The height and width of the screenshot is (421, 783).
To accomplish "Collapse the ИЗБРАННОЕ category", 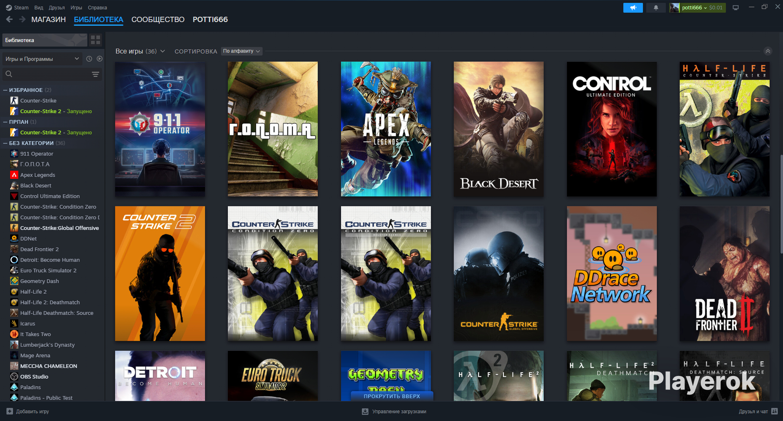I will point(5,90).
